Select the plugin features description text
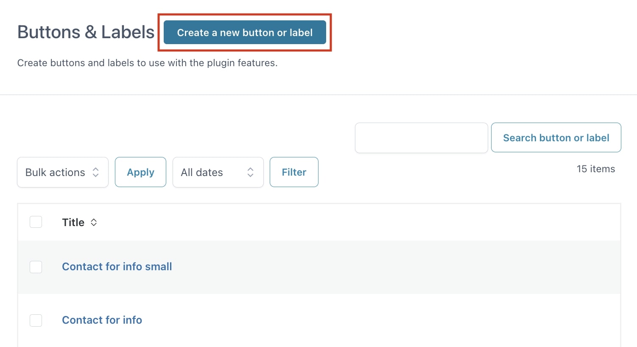637x347 pixels. (147, 63)
